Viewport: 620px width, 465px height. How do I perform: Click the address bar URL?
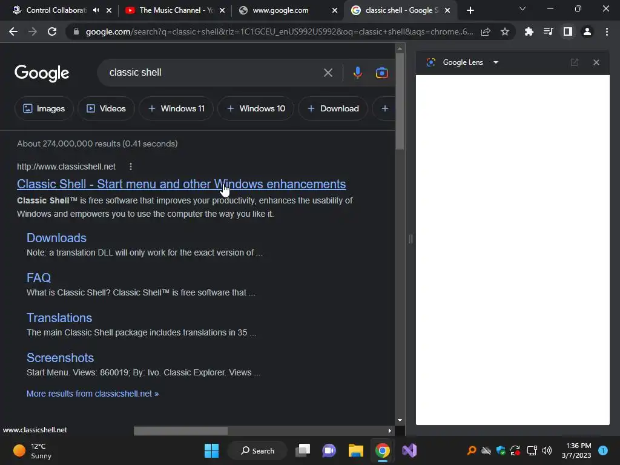point(279,31)
